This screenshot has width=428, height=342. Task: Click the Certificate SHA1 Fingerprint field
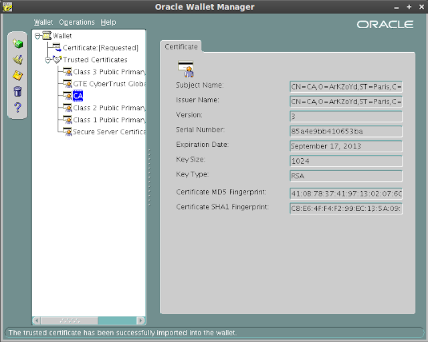click(346, 208)
